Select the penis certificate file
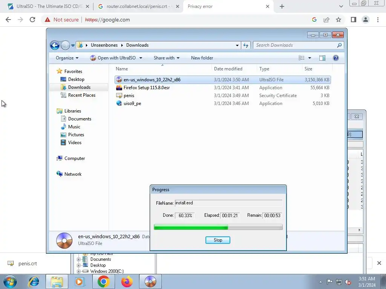This screenshot has width=386, height=289. [222, 95]
